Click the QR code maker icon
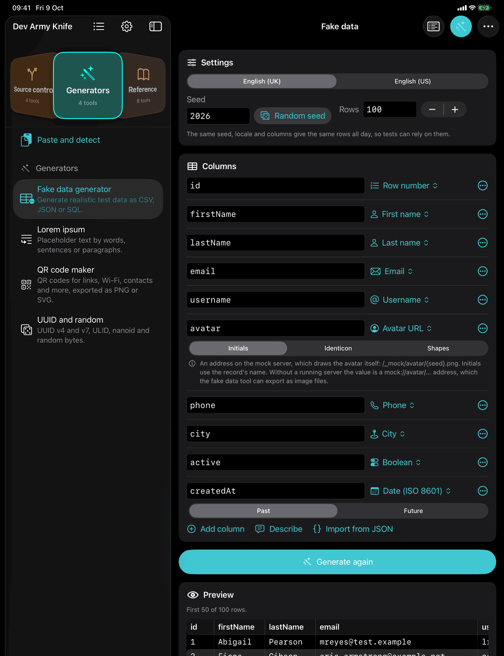Image resolution: width=504 pixels, height=656 pixels. pyautogui.click(x=26, y=285)
